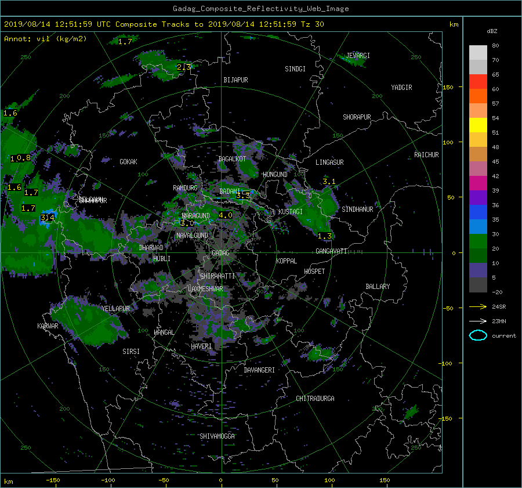Click the white 80 dBZ color swatch
Viewport: 522px width, 488px height.
tap(478, 53)
